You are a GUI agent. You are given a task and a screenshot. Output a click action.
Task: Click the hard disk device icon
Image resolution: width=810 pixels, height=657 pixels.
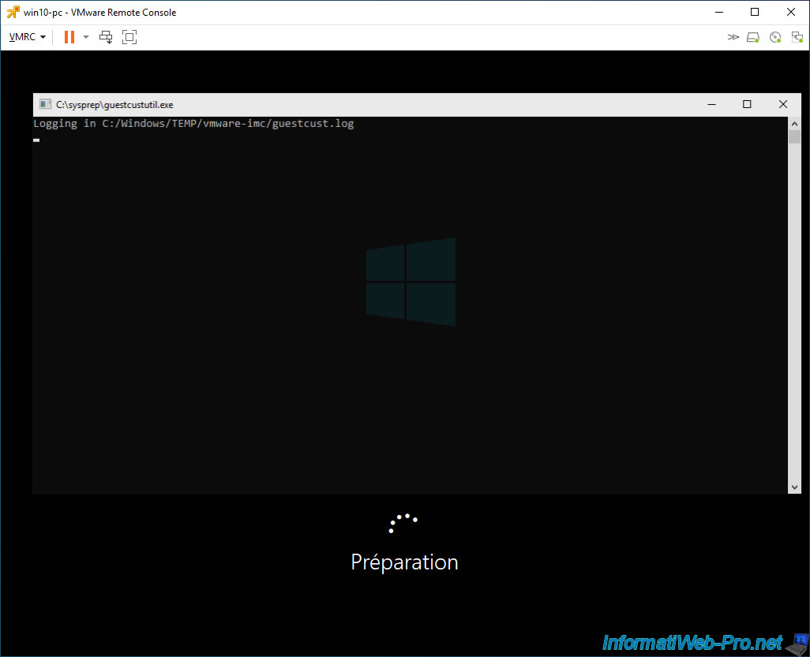[x=753, y=37]
